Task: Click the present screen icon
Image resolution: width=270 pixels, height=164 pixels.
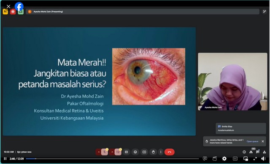Action: point(144,152)
